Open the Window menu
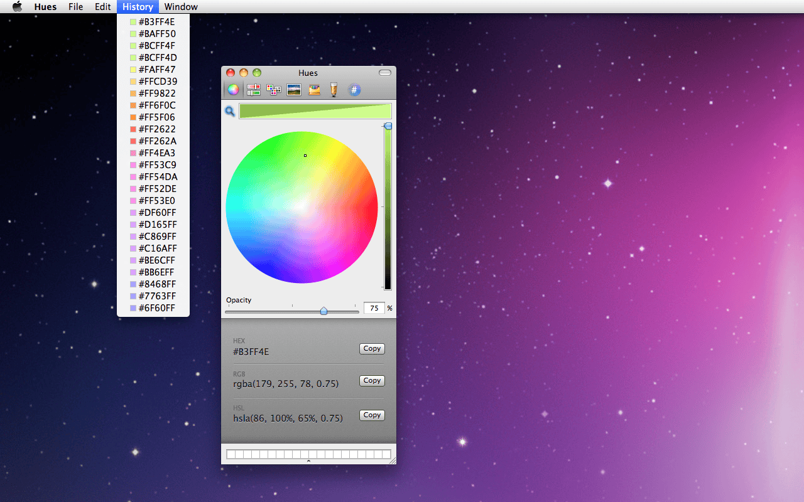The image size is (804, 502). (x=180, y=7)
